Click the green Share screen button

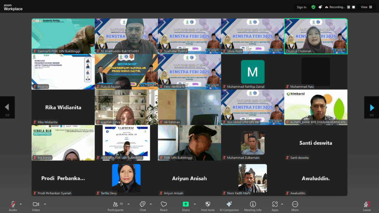185,206
